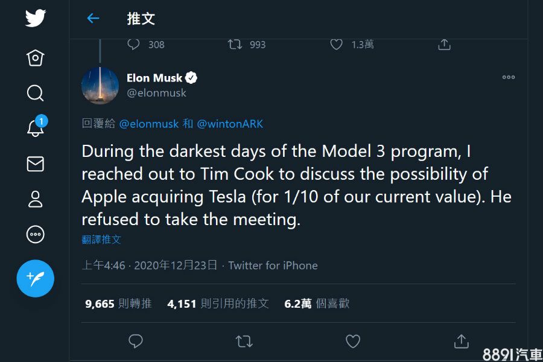Click Elon Musk's profile avatar
This screenshot has height=362, width=543.
pos(100,86)
